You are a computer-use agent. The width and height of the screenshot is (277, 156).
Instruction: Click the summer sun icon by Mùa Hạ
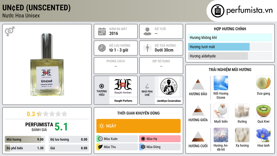[143, 139]
